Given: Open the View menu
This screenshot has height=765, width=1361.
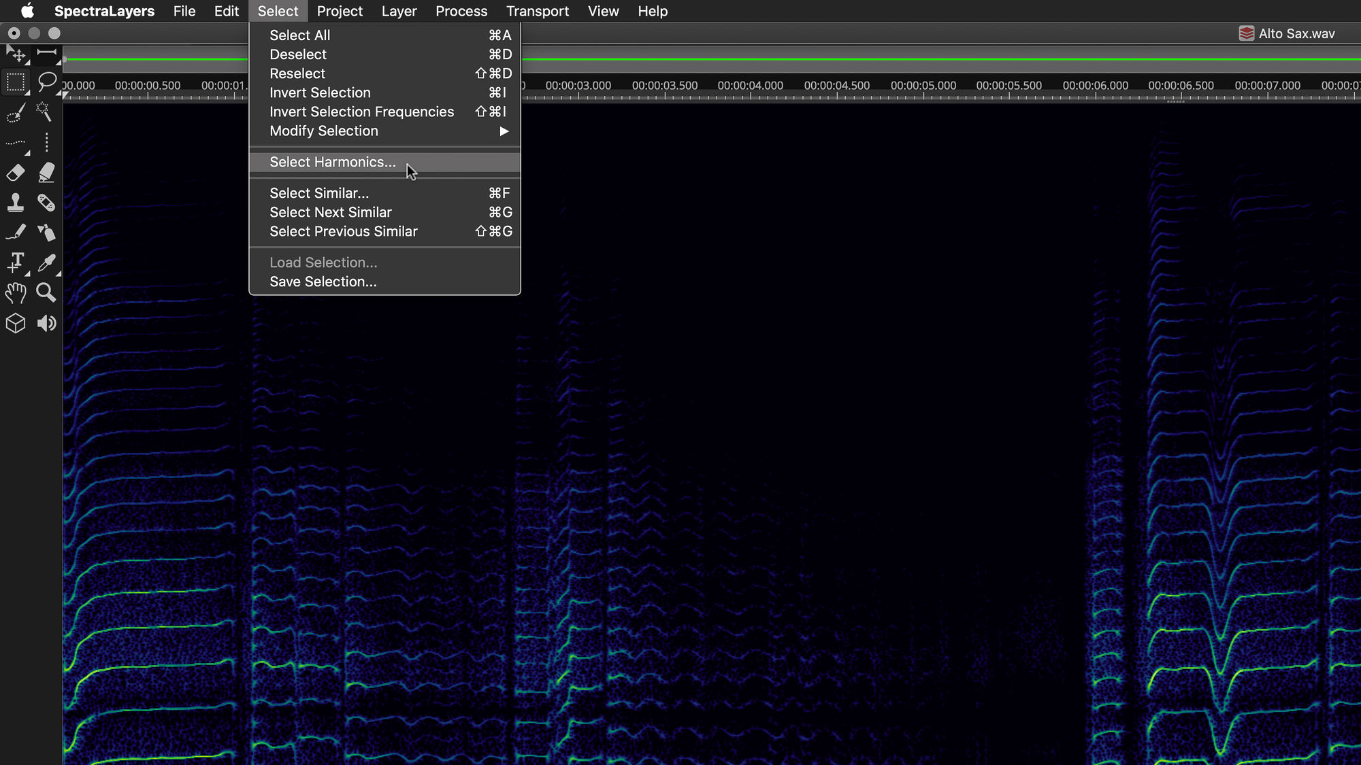Looking at the screenshot, I should click(x=603, y=11).
